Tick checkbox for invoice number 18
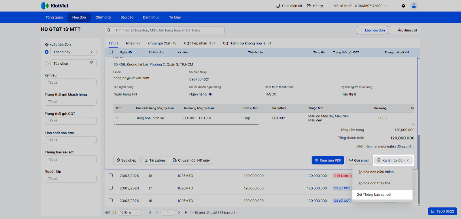The width and height of the screenshot is (461, 219). click(111, 175)
